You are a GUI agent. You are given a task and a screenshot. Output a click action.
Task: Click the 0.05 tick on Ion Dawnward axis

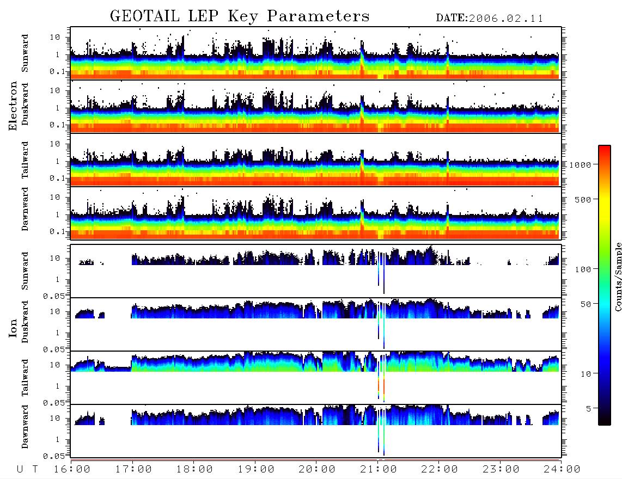tap(53, 456)
